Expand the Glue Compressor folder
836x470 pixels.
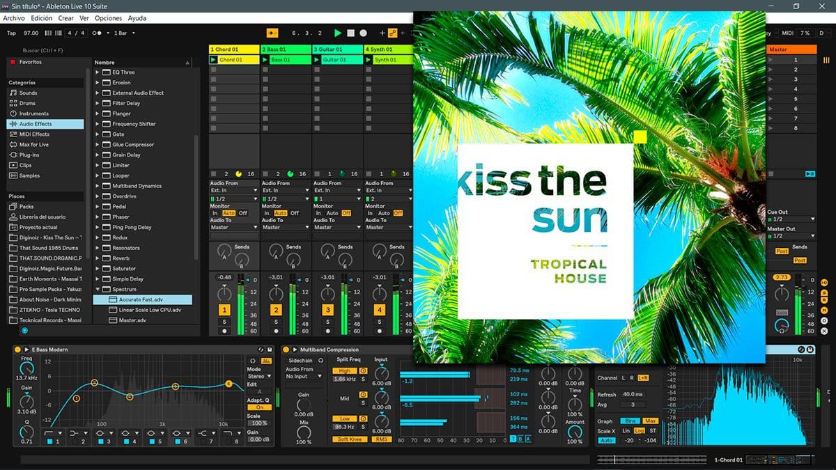[98, 145]
